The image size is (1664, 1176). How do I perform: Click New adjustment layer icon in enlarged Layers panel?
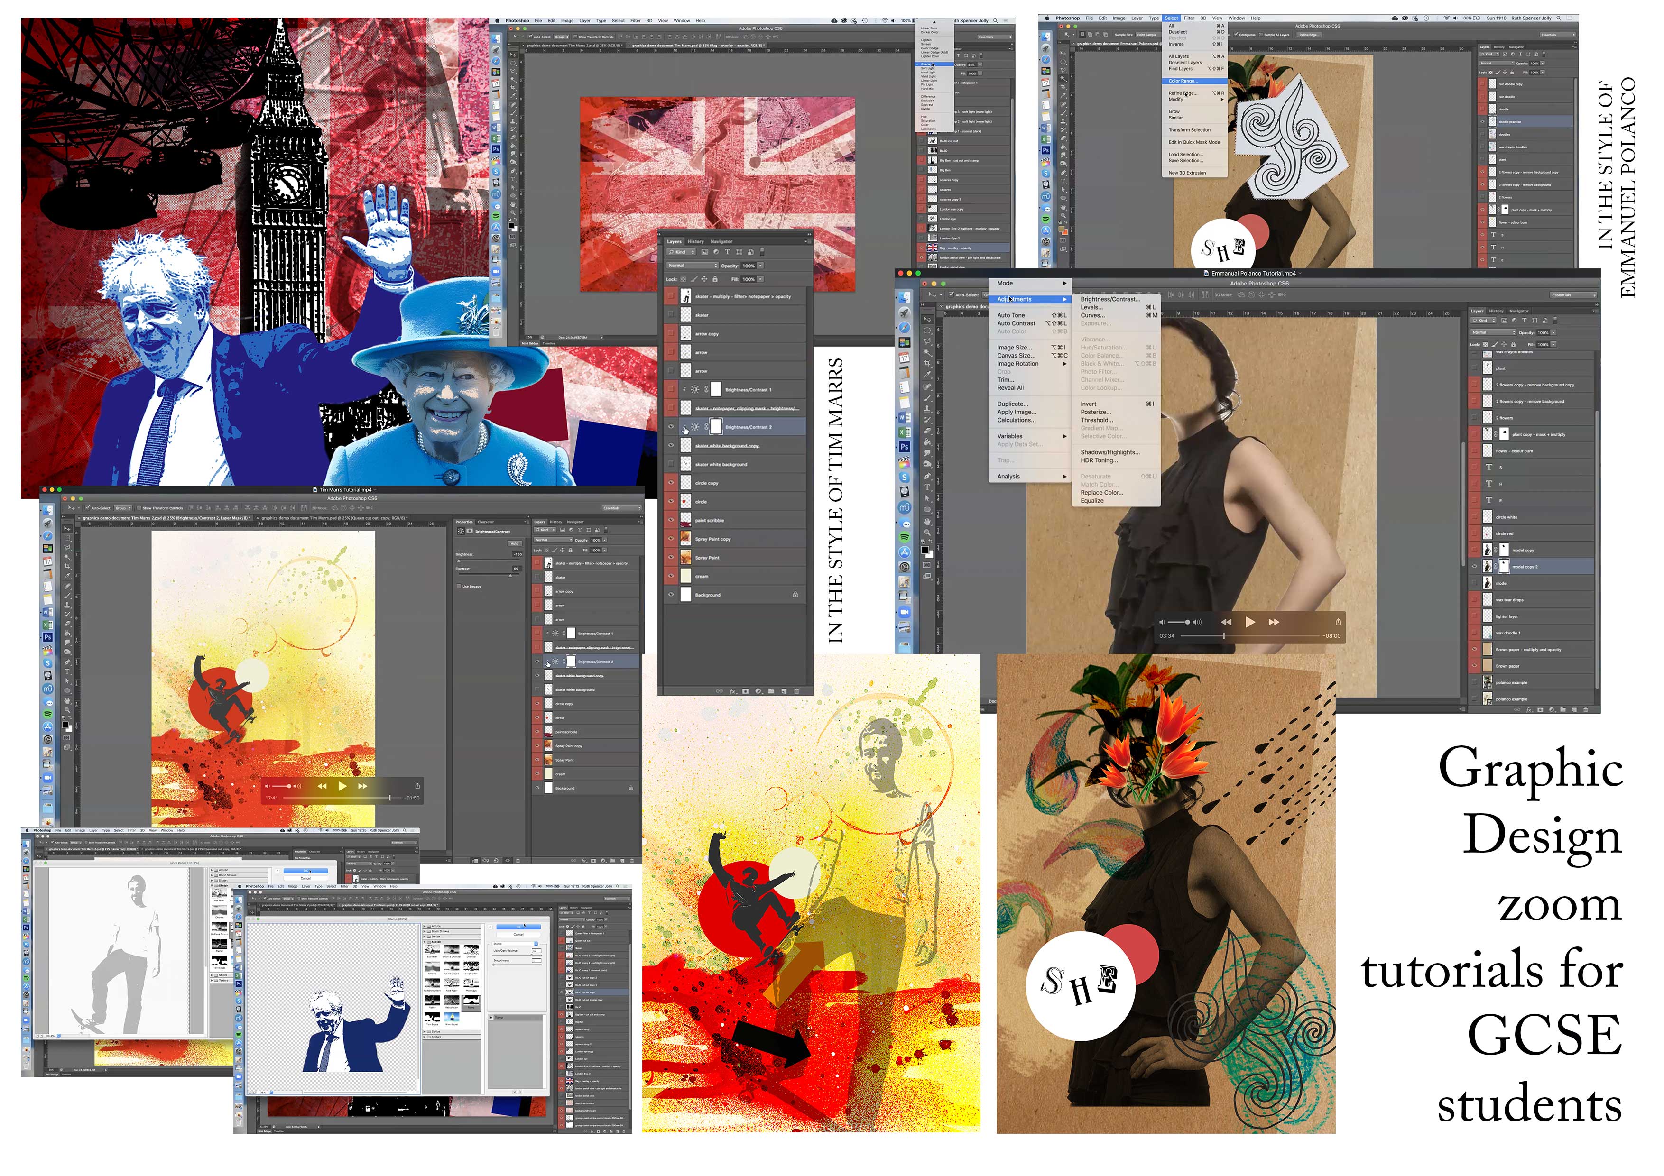(x=759, y=691)
